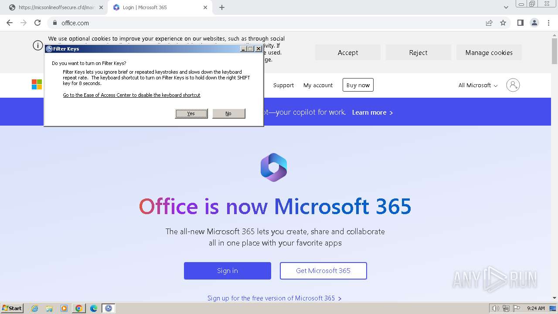Open Sign up for the free version link
Image resolution: width=558 pixels, height=314 pixels.
[274, 298]
